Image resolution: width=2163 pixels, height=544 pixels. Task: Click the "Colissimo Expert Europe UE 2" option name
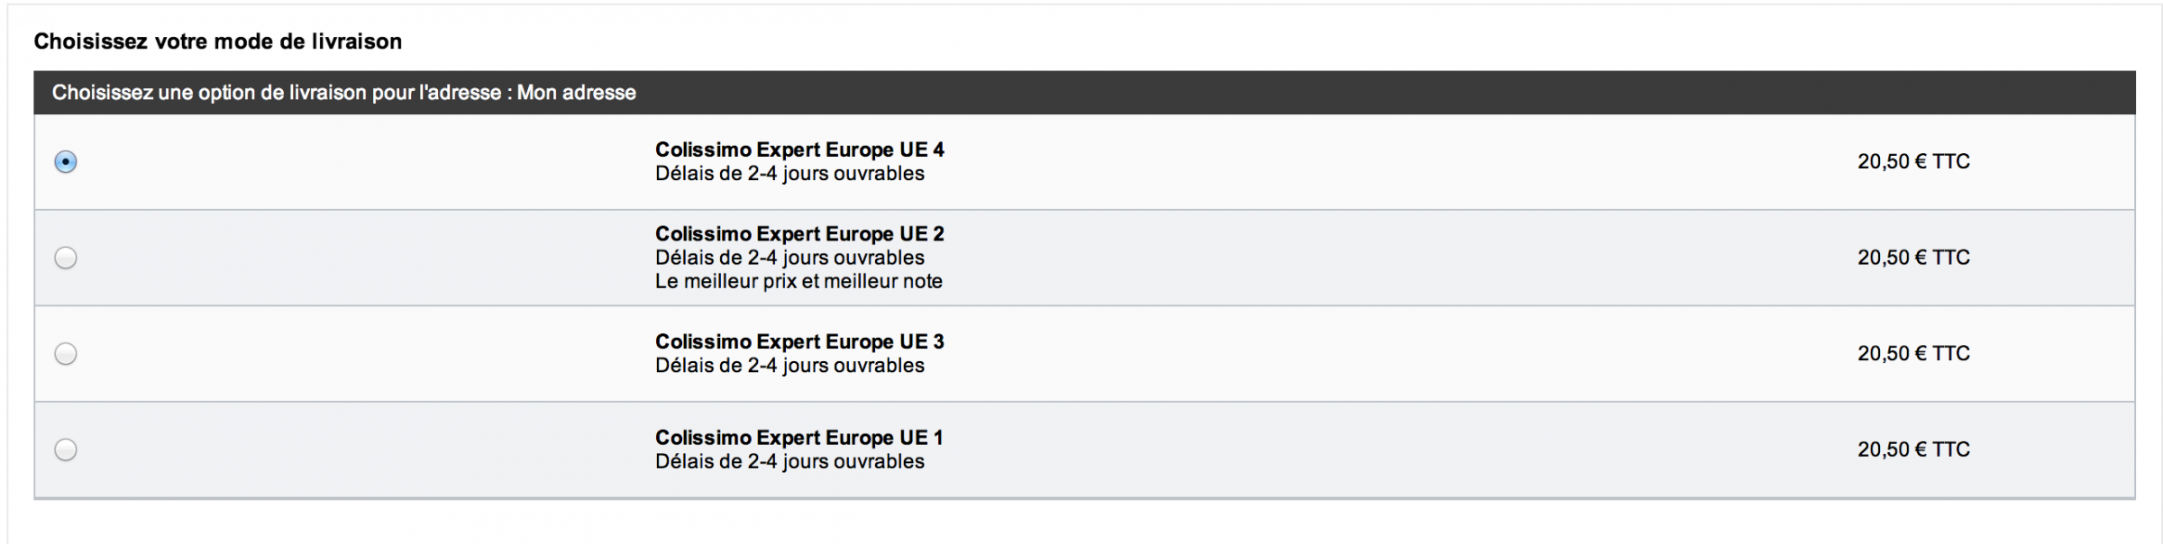click(799, 234)
